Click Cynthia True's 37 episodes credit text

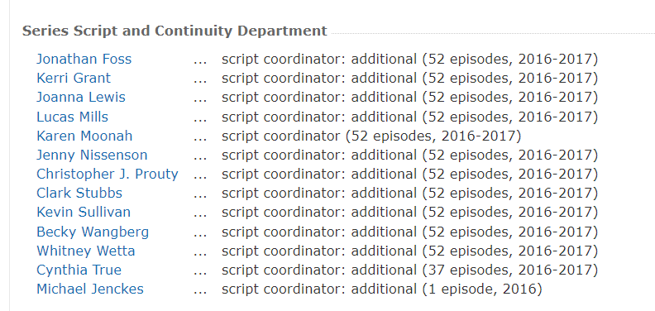[x=410, y=270]
